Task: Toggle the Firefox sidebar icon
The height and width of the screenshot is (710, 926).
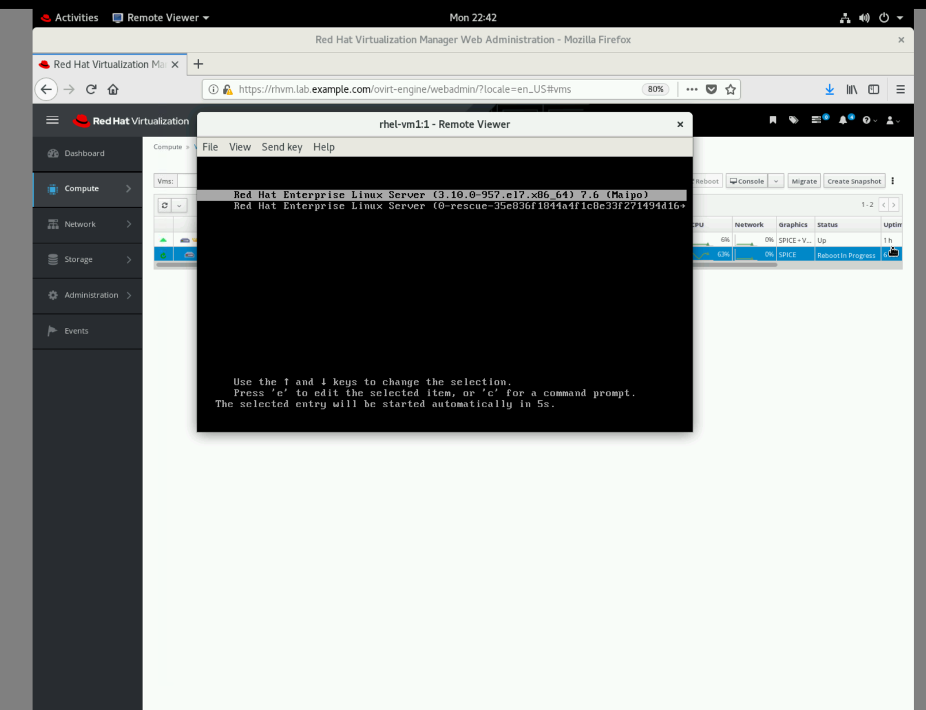Action: click(874, 89)
